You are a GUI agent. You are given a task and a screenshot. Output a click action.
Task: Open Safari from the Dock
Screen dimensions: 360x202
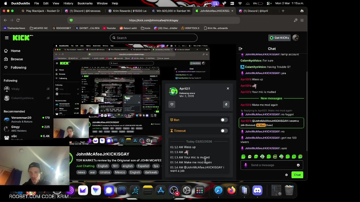[x=219, y=190]
